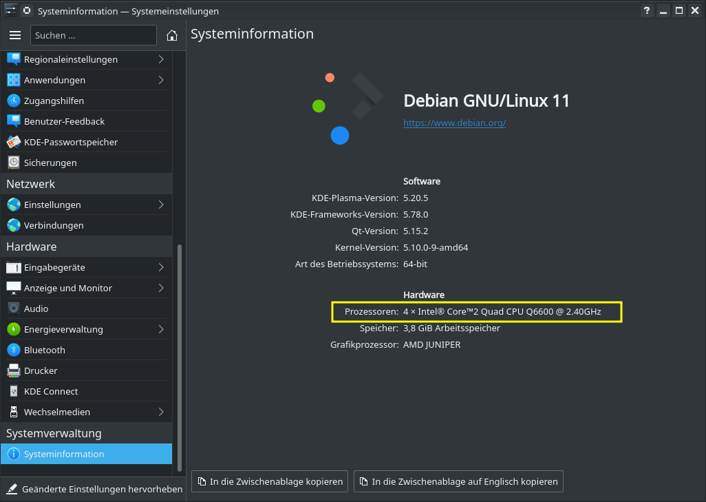Open the KDE-Passwortspeicher entry
706x502 pixels.
[x=87, y=142]
